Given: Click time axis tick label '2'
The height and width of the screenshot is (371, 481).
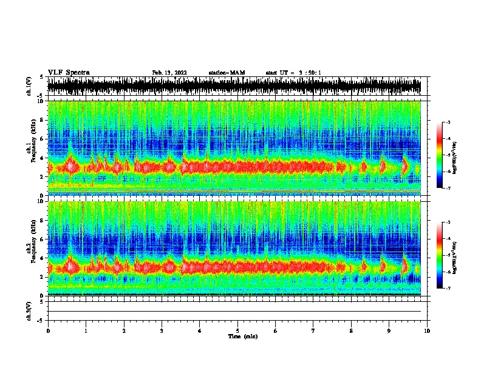Looking at the screenshot, I should [124, 331].
